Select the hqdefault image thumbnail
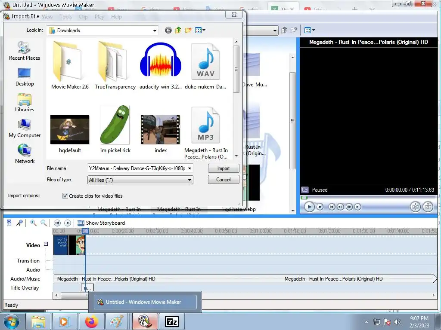This screenshot has height=330, width=441. 70,133
